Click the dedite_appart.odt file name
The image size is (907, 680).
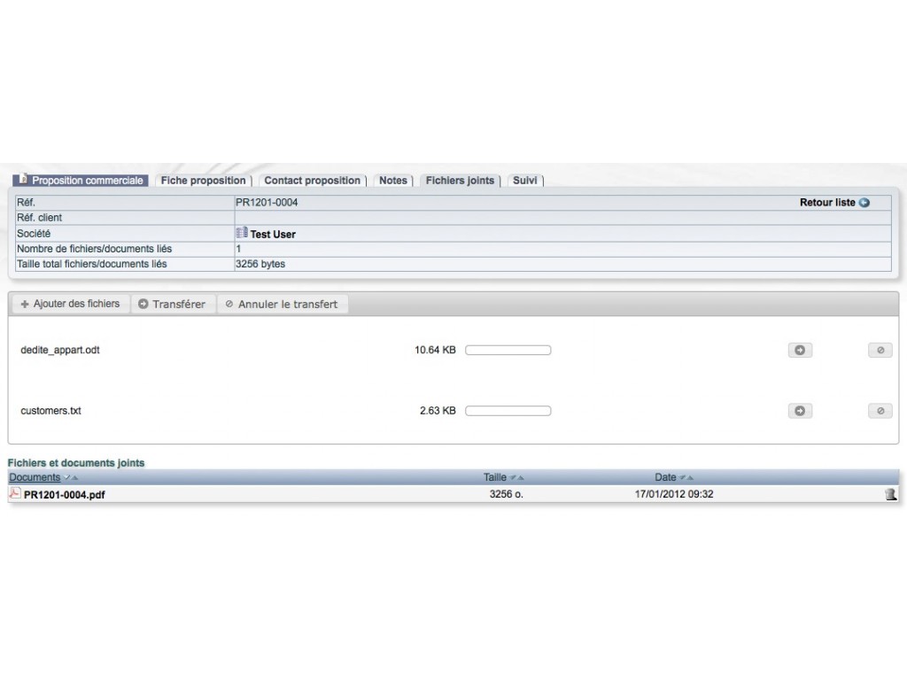coord(60,350)
